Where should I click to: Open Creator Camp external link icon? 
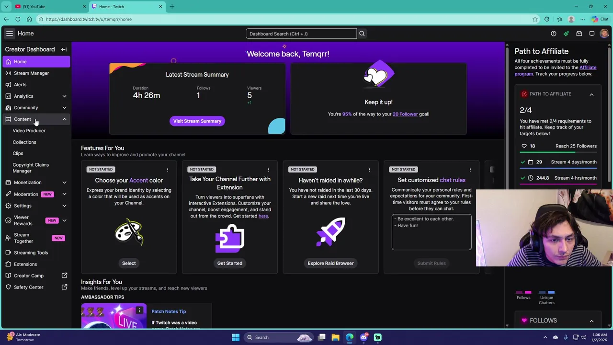(x=64, y=276)
